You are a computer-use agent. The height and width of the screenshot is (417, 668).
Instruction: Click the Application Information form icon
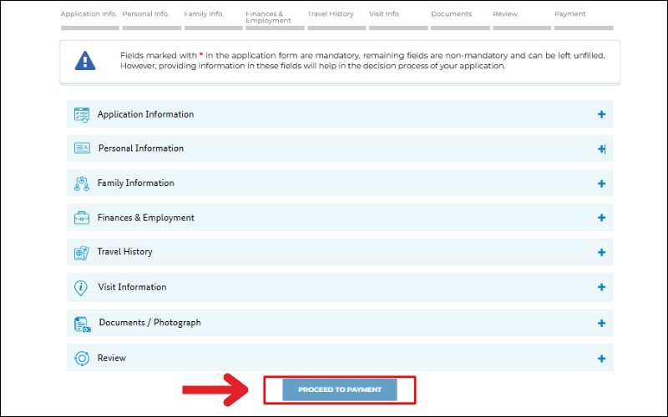point(81,114)
